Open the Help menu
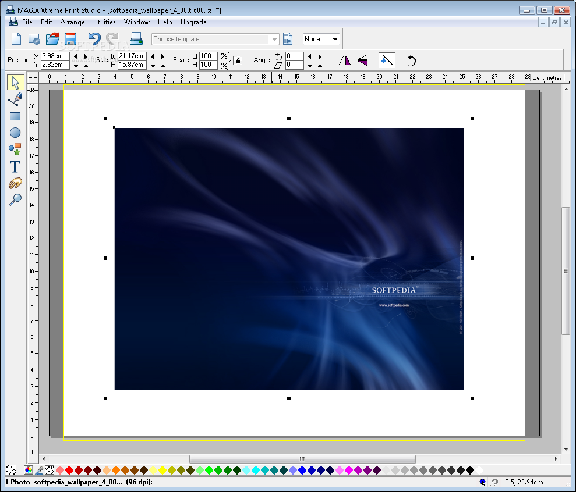This screenshot has height=492, width=576. (165, 22)
